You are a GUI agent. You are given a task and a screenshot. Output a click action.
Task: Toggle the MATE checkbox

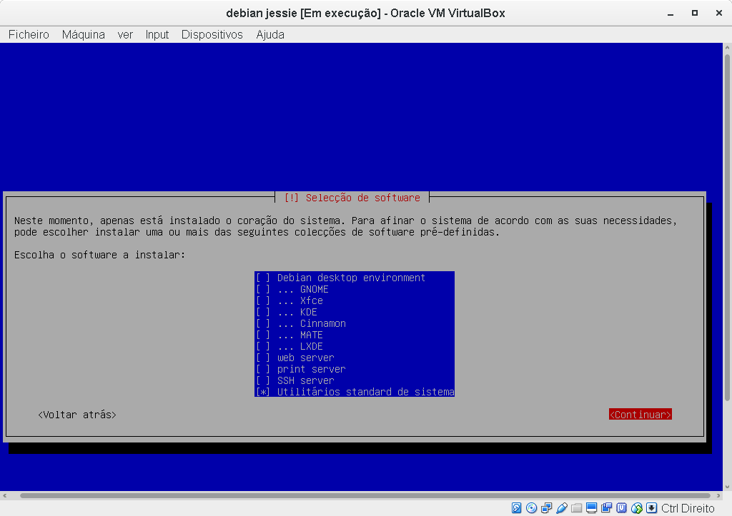pos(263,335)
